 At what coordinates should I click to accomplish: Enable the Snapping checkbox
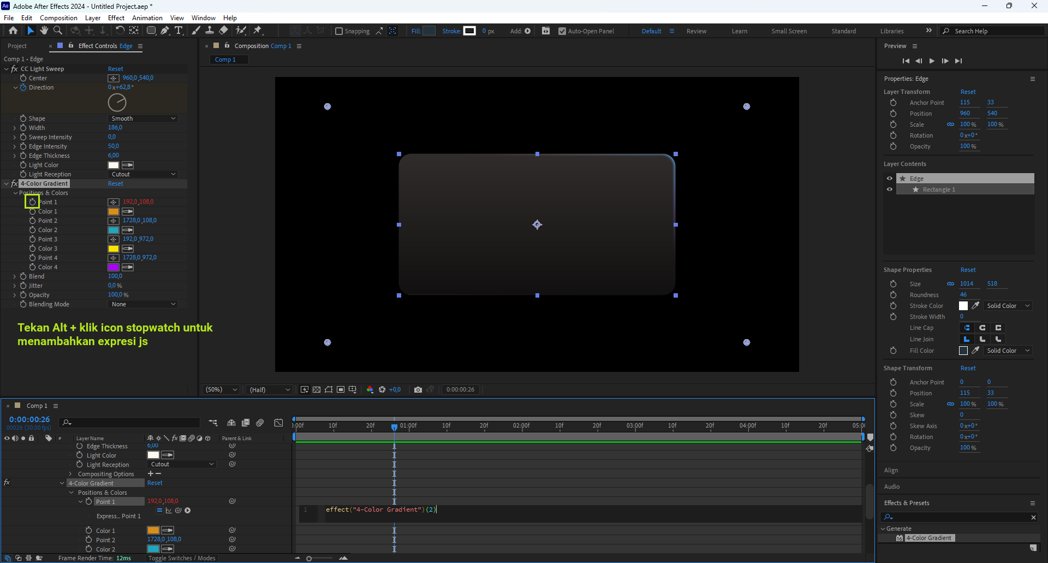click(339, 31)
